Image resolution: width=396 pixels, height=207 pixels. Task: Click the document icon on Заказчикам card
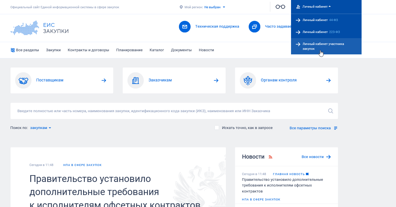point(136,80)
